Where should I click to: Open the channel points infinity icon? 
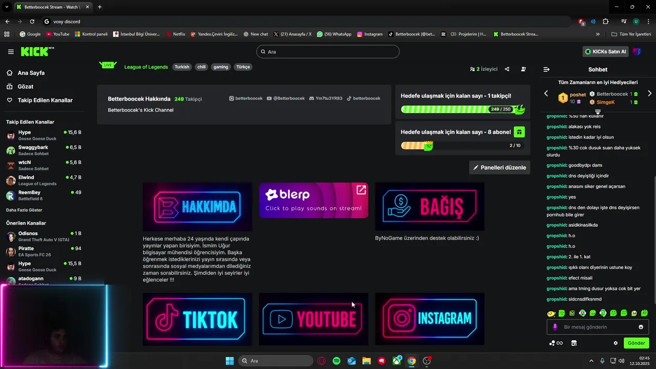556,343
